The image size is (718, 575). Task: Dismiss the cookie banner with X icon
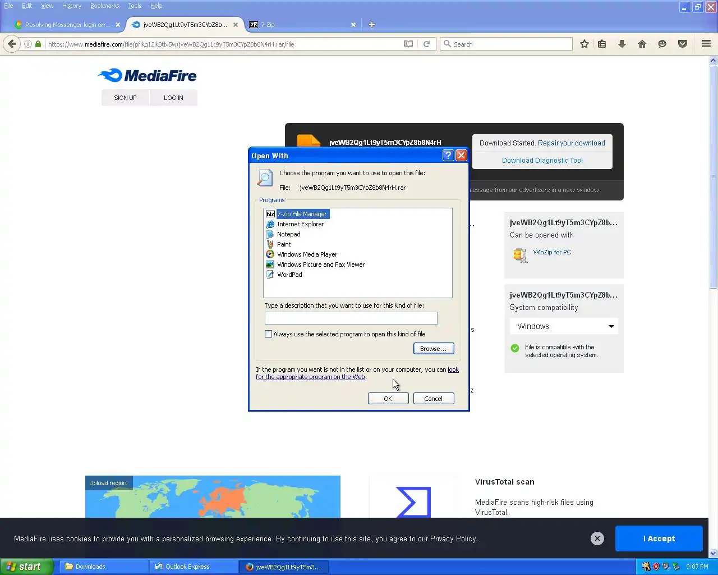point(597,539)
